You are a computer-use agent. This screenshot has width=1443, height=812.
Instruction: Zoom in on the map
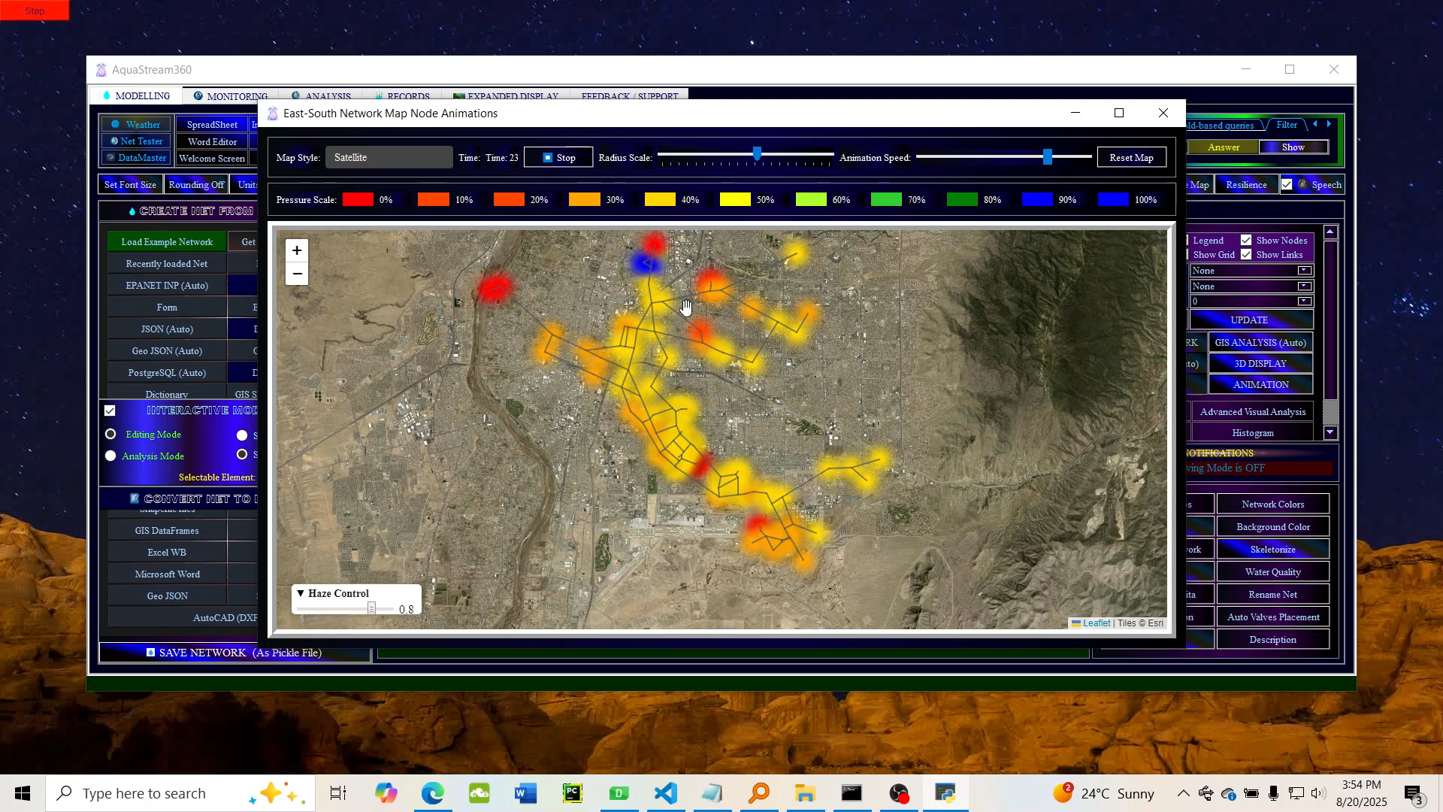tap(297, 250)
